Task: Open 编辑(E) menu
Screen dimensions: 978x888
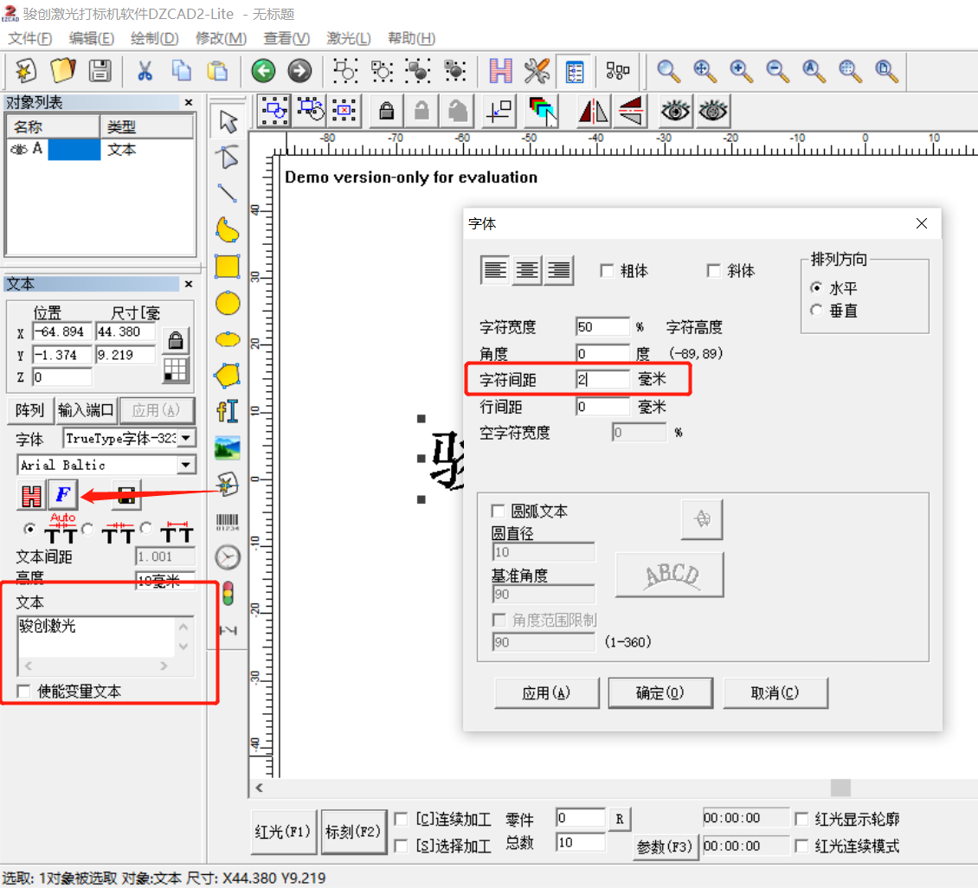Action: (x=91, y=38)
